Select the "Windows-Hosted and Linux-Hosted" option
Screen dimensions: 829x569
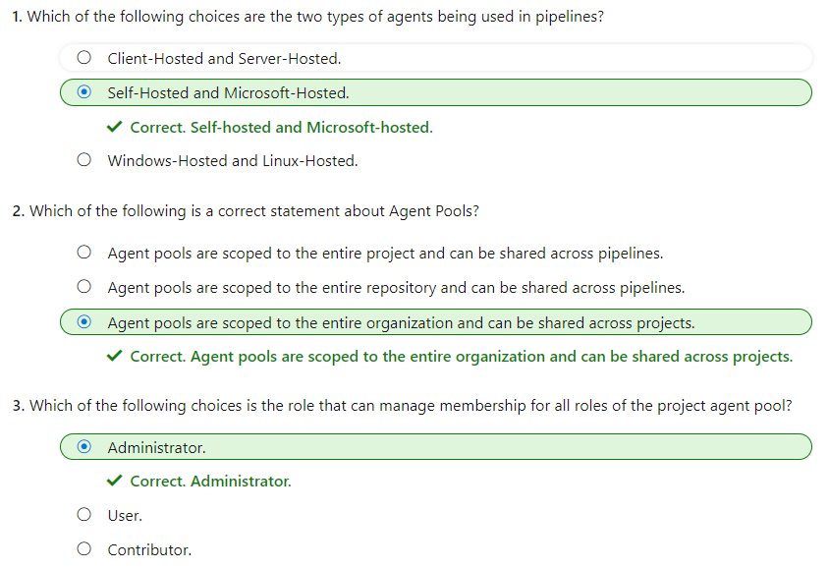tap(83, 159)
